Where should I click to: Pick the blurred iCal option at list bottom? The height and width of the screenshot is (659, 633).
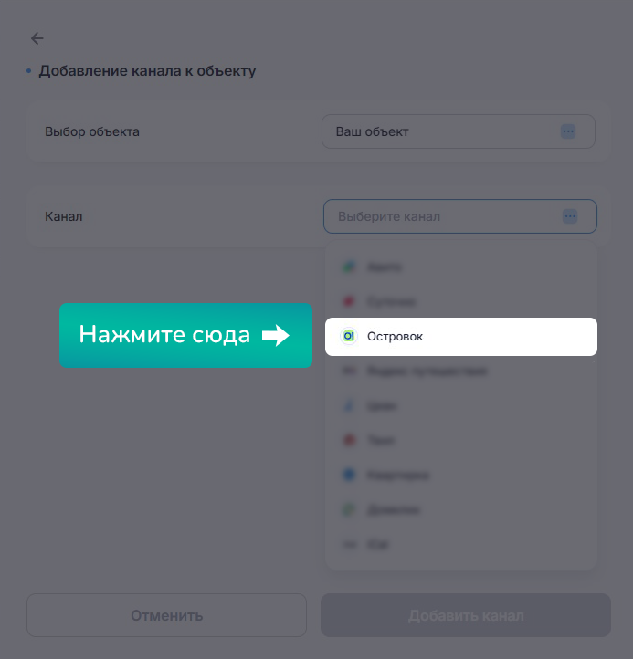[x=461, y=545]
